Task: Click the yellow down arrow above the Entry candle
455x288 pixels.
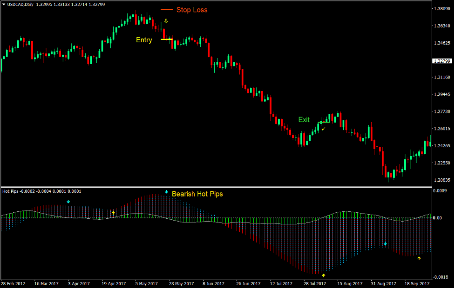Action: pyautogui.click(x=166, y=20)
